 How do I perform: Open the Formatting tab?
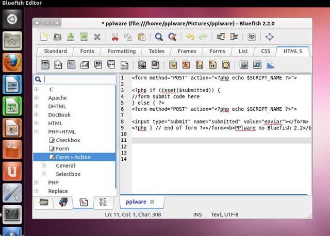click(x=122, y=51)
